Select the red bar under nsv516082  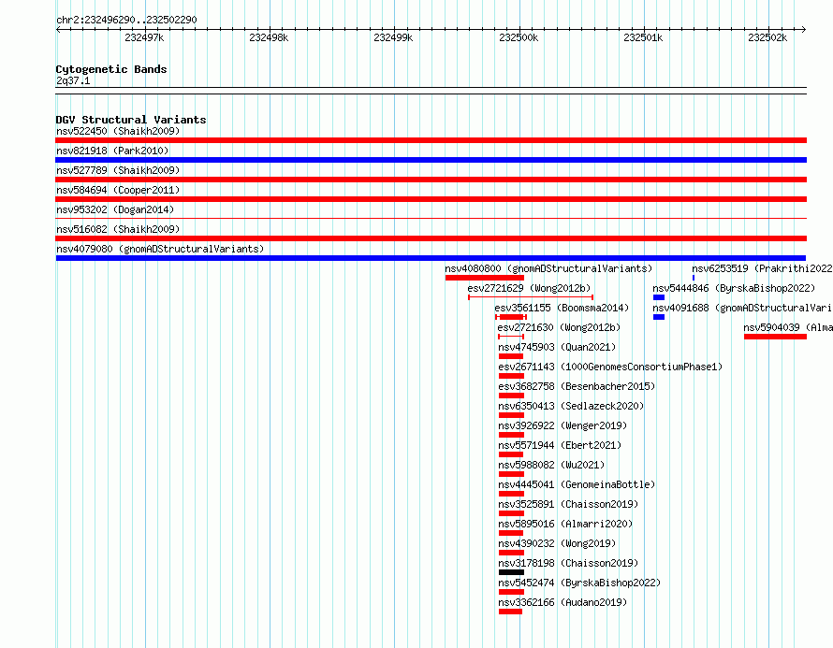[x=431, y=238]
